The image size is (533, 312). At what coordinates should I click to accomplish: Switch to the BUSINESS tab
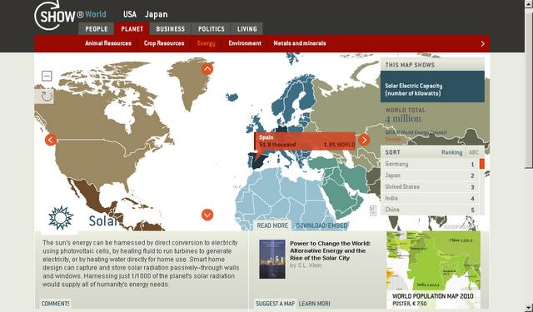point(170,29)
